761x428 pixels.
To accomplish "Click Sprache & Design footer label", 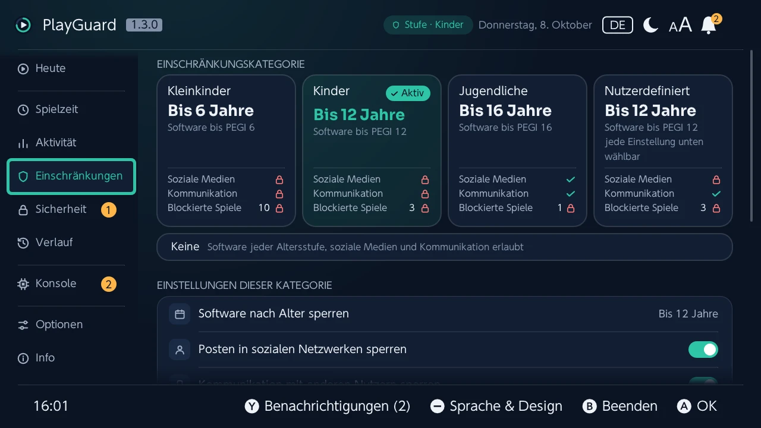I will tap(506, 406).
